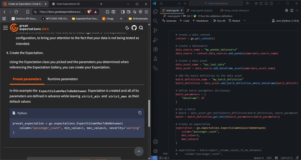Image resolution: width=301 pixels, height=160 pixels.
Task: Open the Search view in VS Code activity bar
Action: point(155,21)
